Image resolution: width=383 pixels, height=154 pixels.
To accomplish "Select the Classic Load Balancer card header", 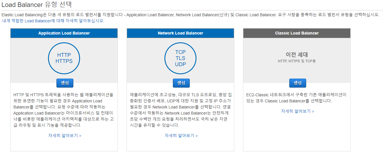I will (x=297, y=33).
